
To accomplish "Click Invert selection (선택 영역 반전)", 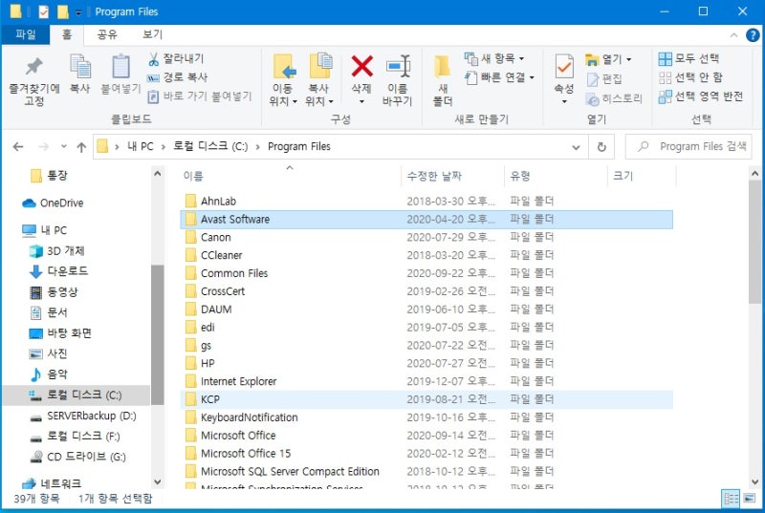I will [700, 96].
